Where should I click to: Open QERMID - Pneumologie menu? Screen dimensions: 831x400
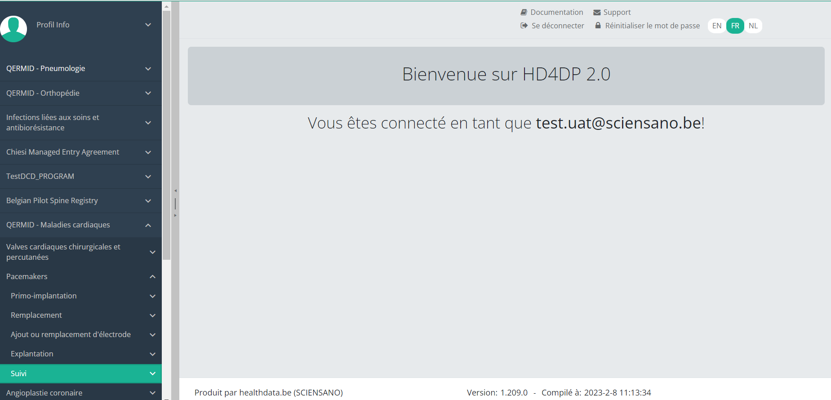[46, 68]
